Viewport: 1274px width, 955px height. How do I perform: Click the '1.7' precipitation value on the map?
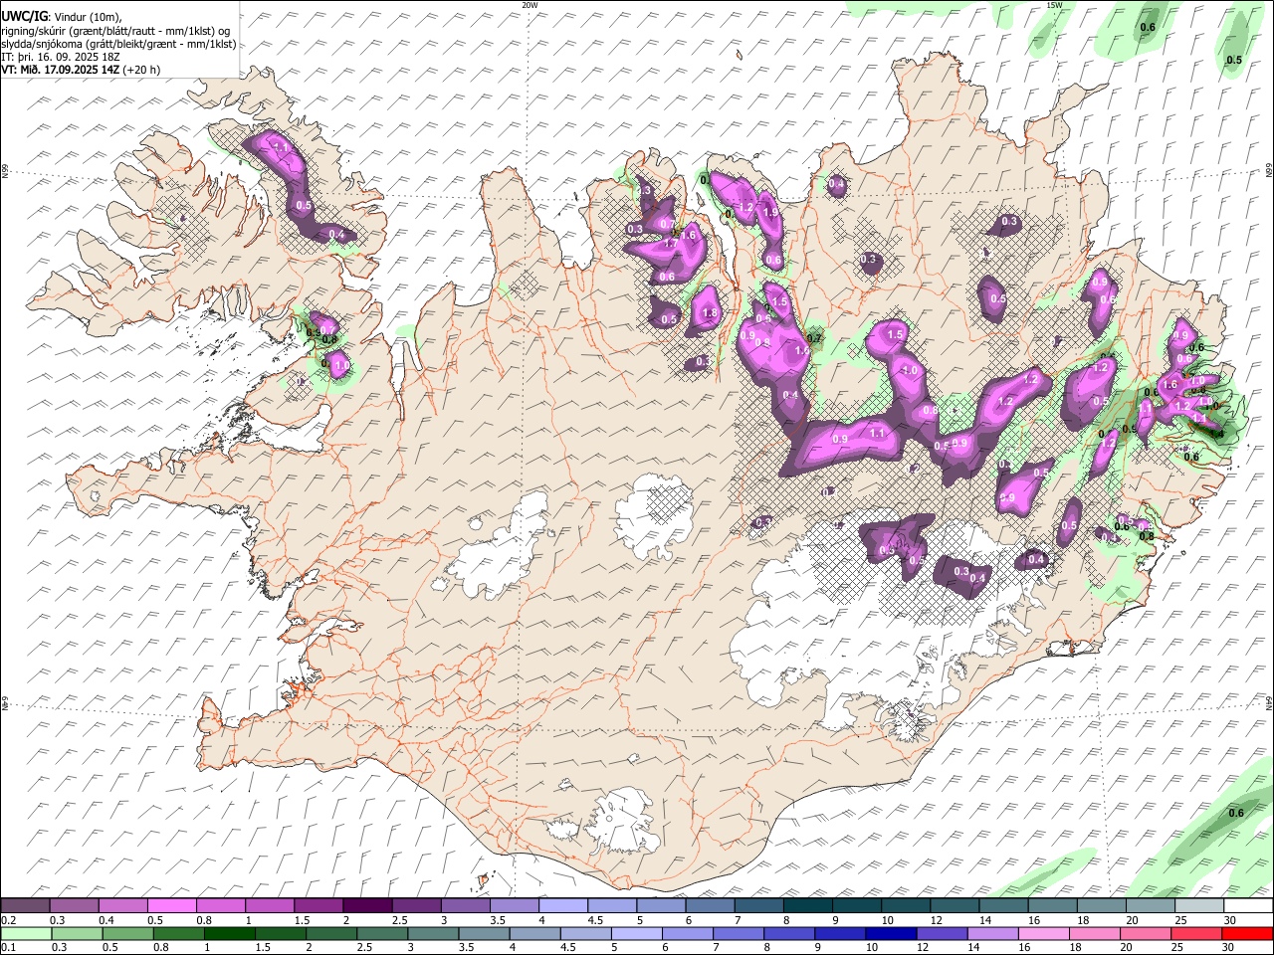[671, 244]
